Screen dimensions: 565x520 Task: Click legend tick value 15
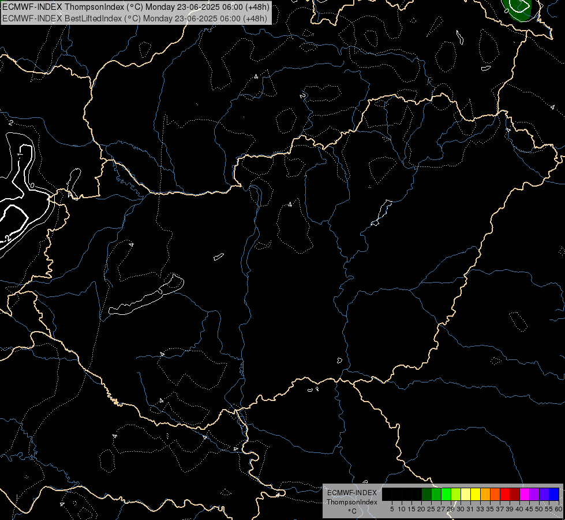tap(411, 509)
